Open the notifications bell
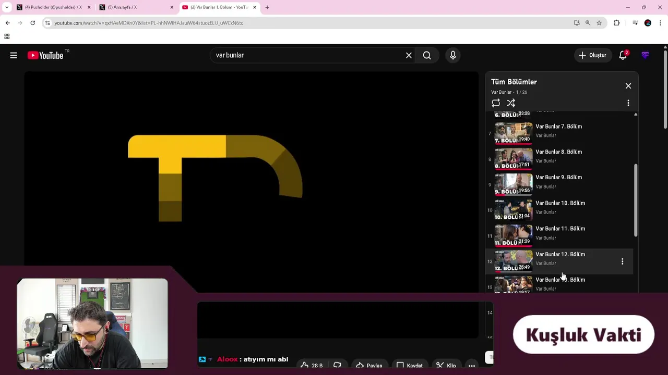Viewport: 668px width, 375px height. (x=623, y=55)
